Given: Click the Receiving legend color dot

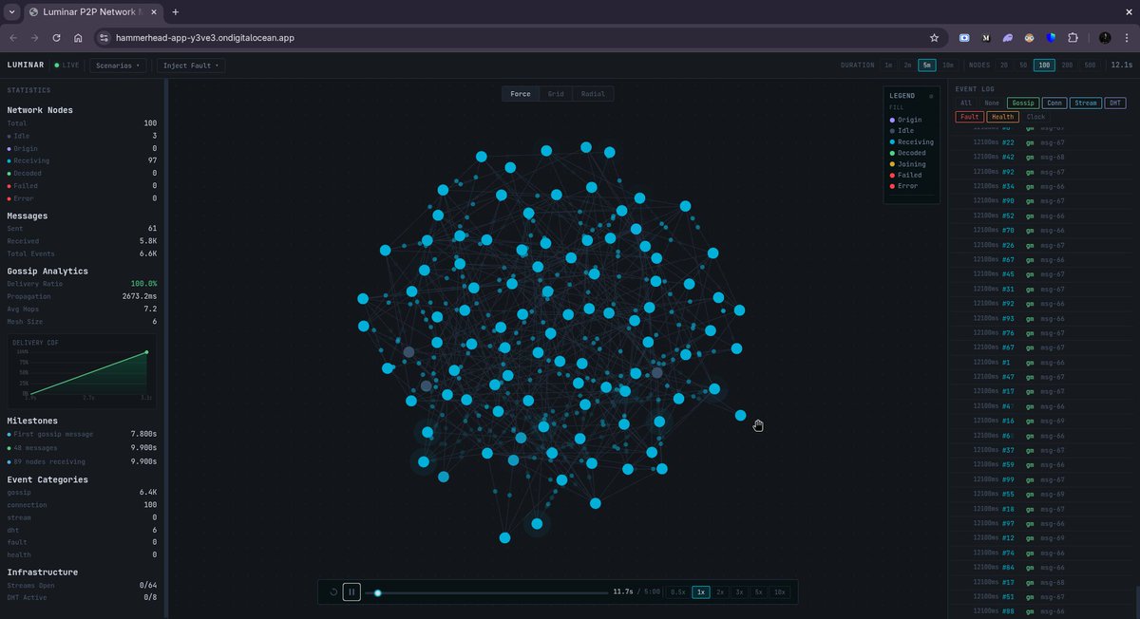Looking at the screenshot, I should point(892,141).
